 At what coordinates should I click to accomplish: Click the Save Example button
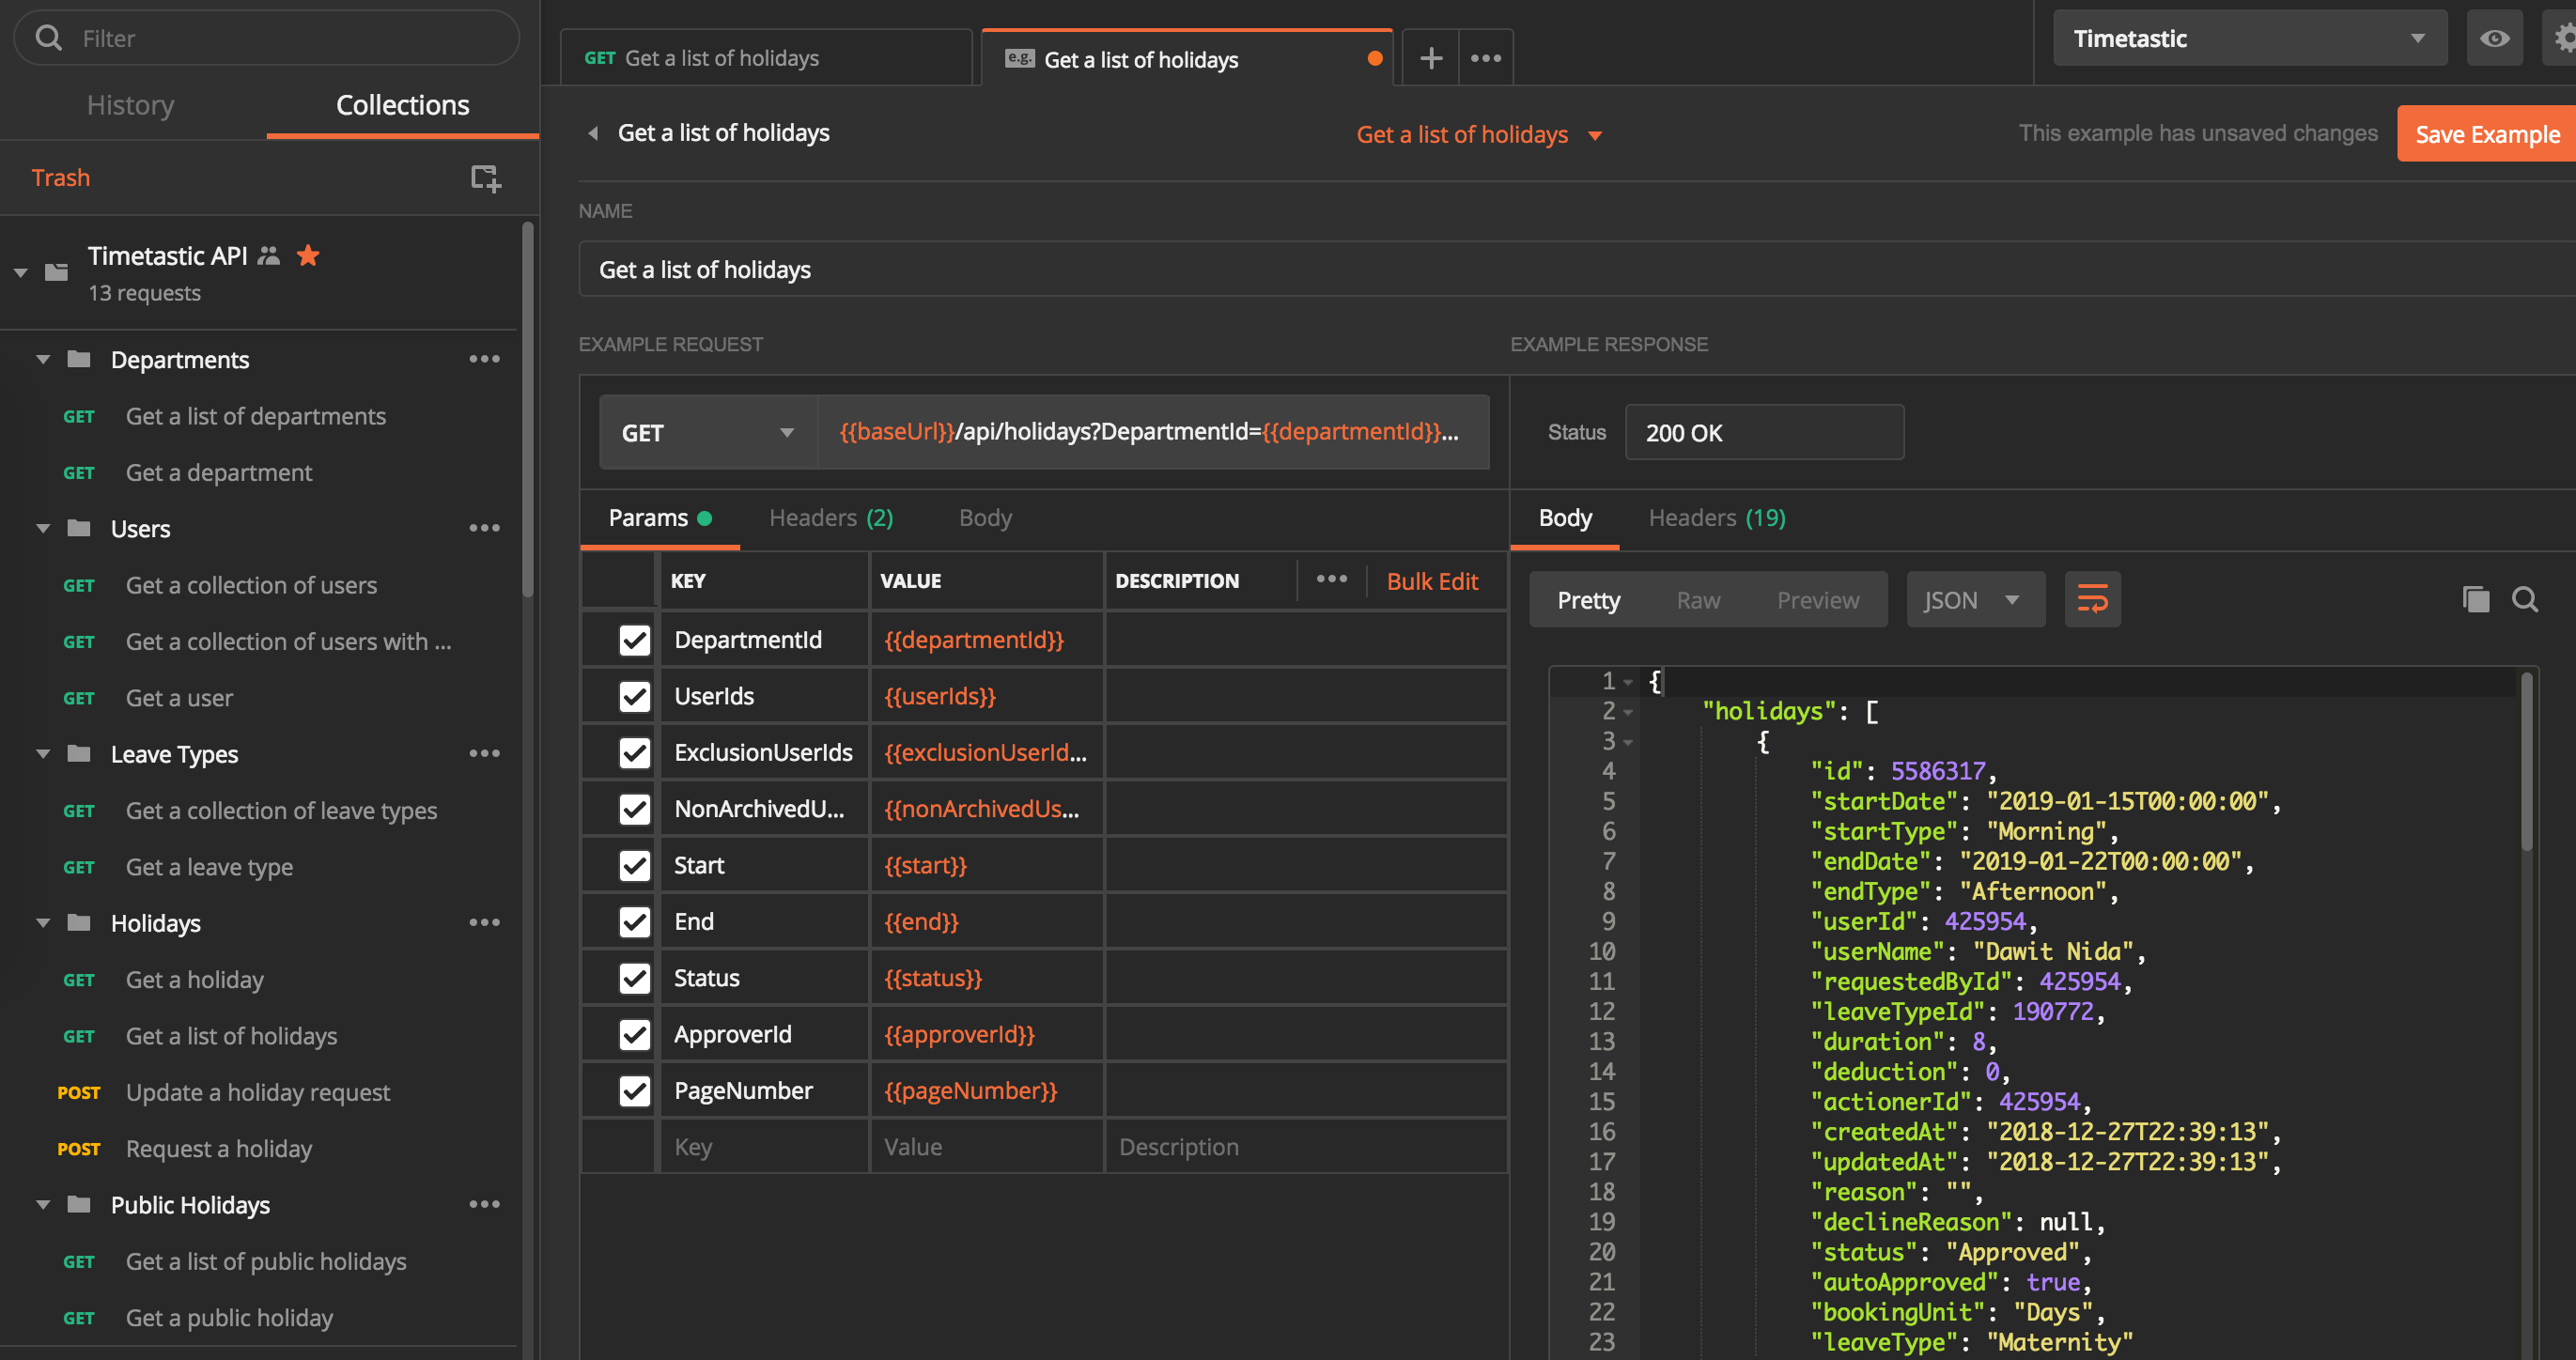[2486, 134]
